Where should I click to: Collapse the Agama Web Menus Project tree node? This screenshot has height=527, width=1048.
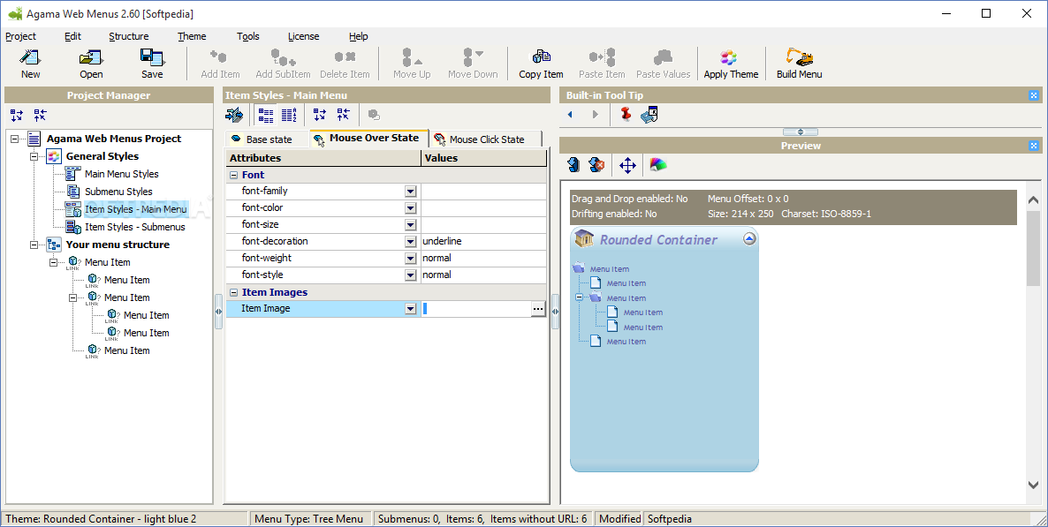point(15,139)
